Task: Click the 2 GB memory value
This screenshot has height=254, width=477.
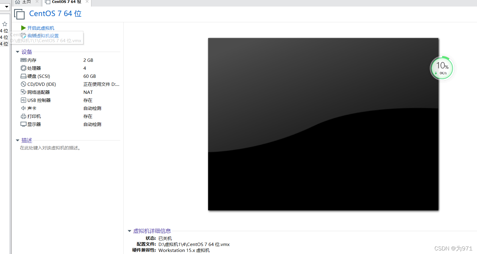Action: tap(88, 60)
